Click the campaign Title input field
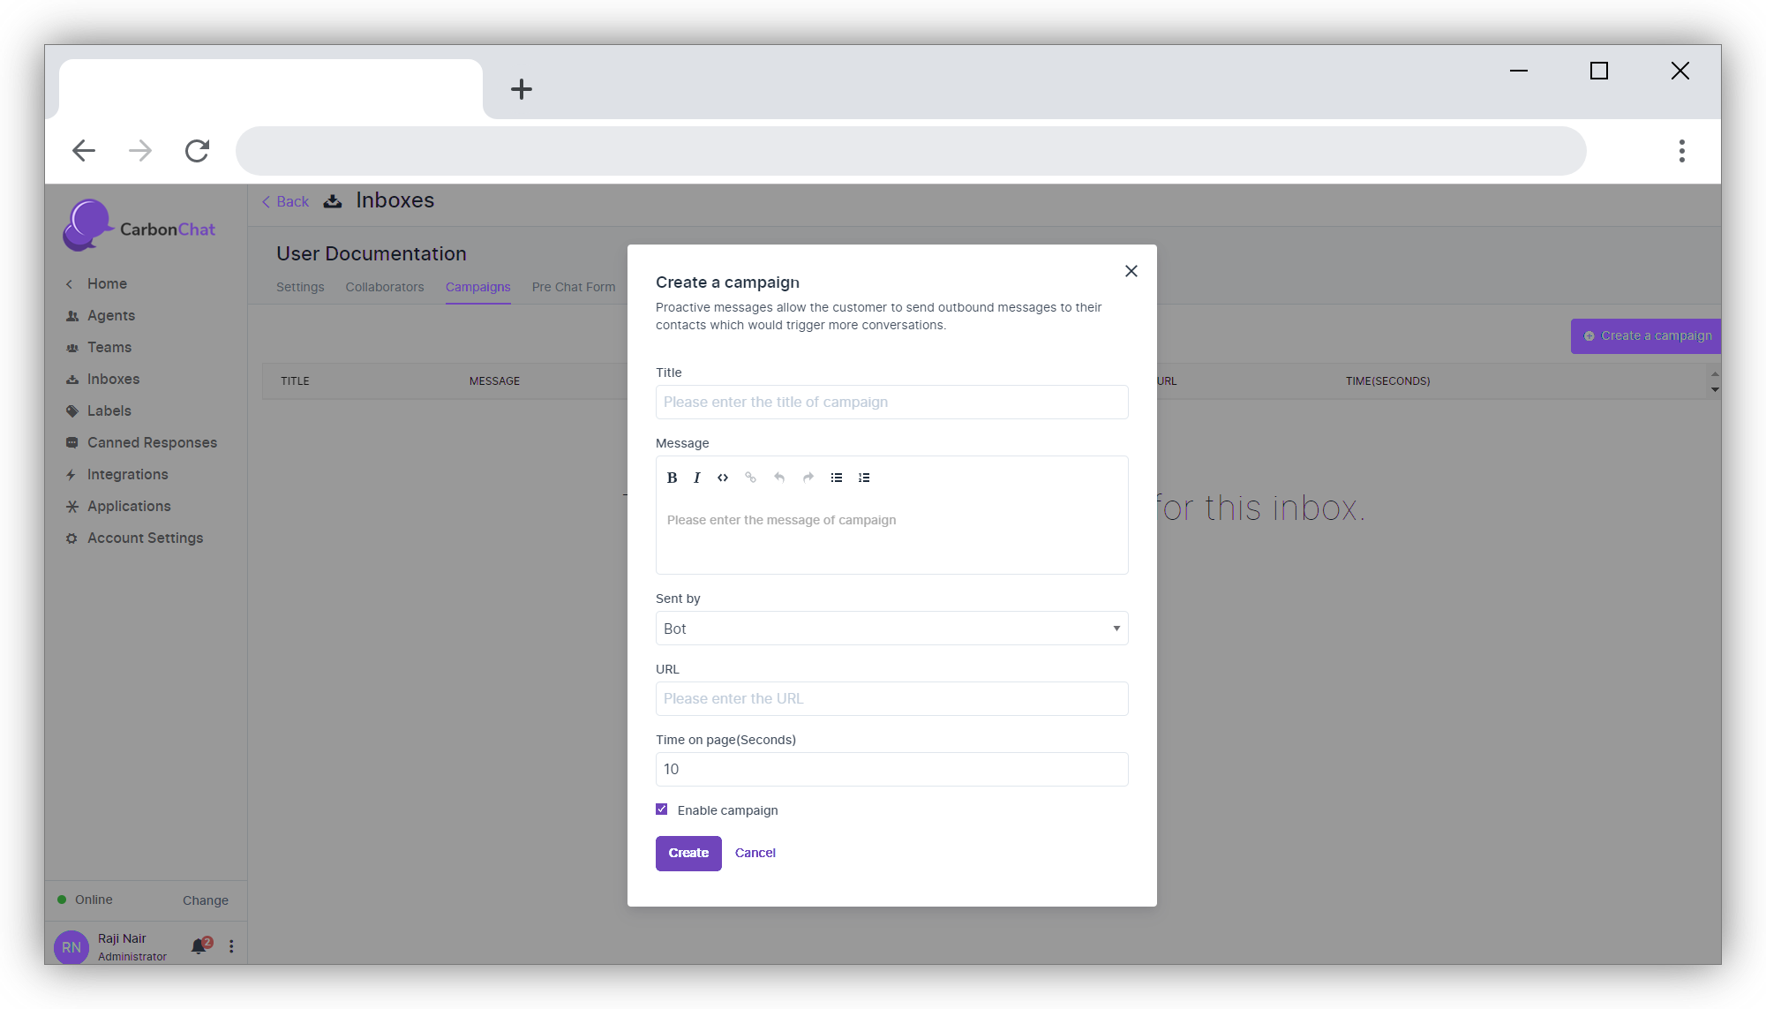 [x=891, y=403]
